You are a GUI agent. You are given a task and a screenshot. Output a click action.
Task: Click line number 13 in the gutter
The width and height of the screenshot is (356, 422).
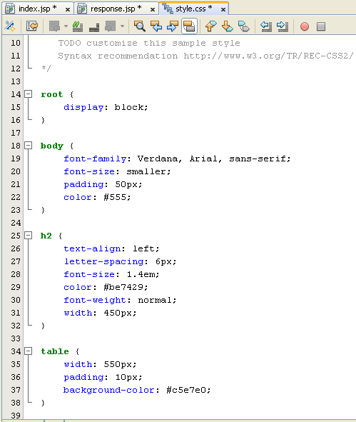point(16,81)
